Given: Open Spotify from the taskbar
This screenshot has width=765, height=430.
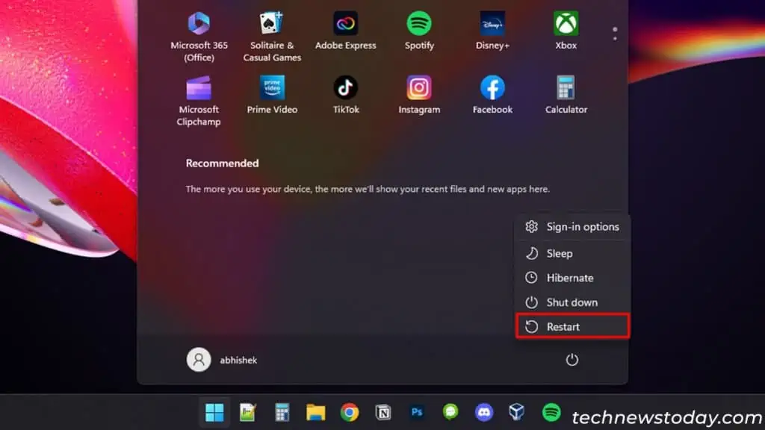Looking at the screenshot, I should (551, 412).
